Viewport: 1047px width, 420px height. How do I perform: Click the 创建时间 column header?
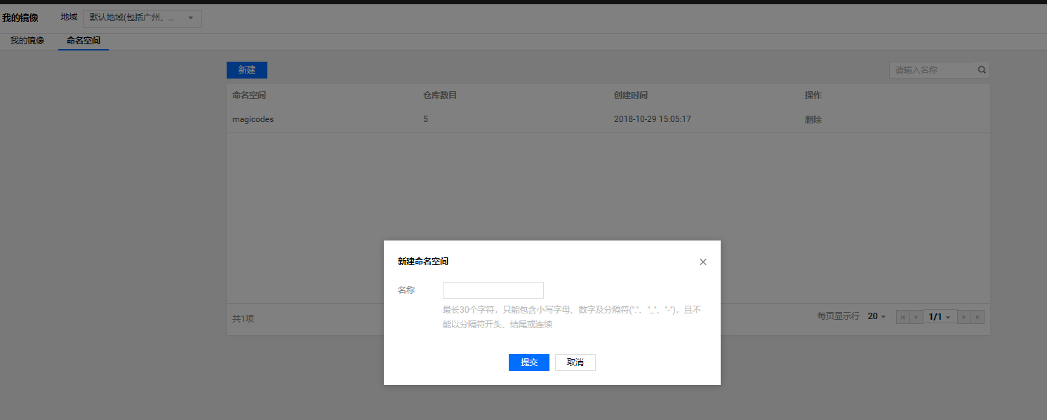pyautogui.click(x=631, y=95)
